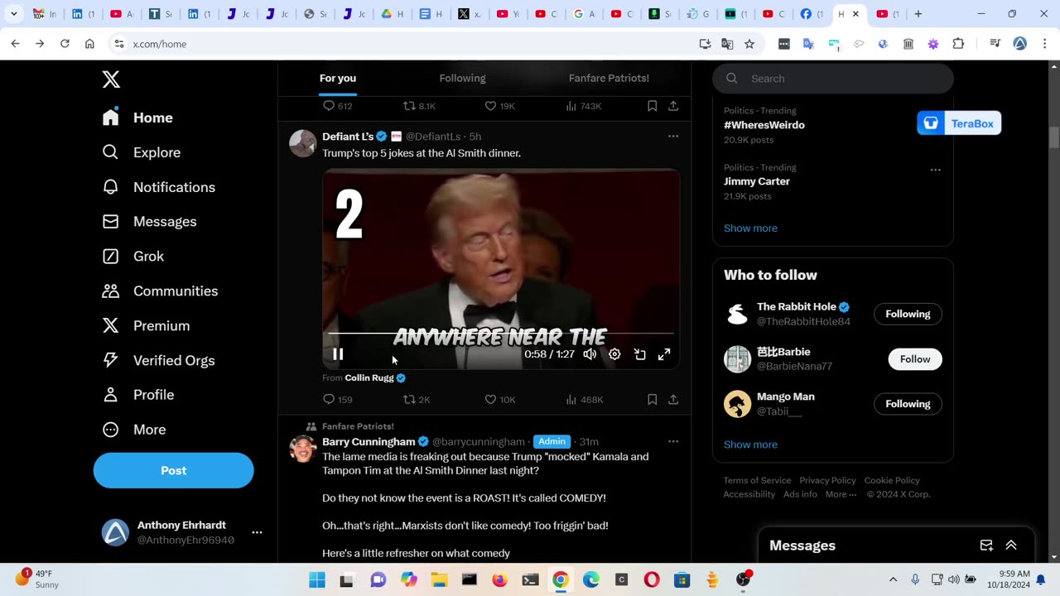Open the Jimmy Carter trending topic

757,181
